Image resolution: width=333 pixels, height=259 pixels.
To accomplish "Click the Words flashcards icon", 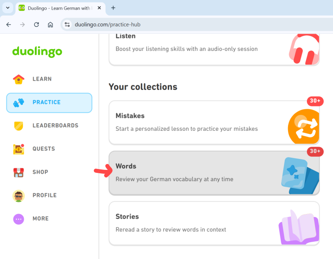I will point(300,176).
